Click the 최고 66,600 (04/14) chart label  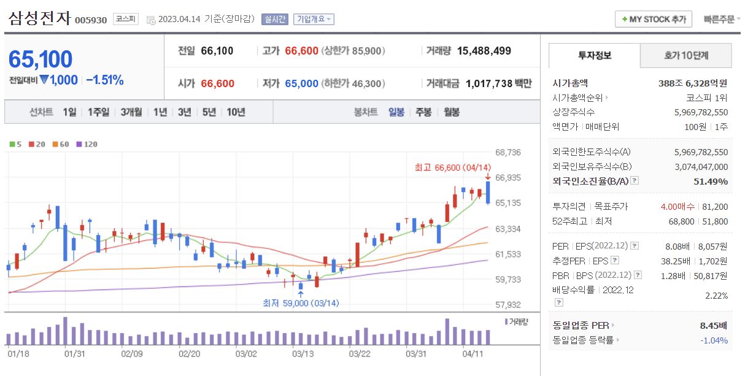453,167
